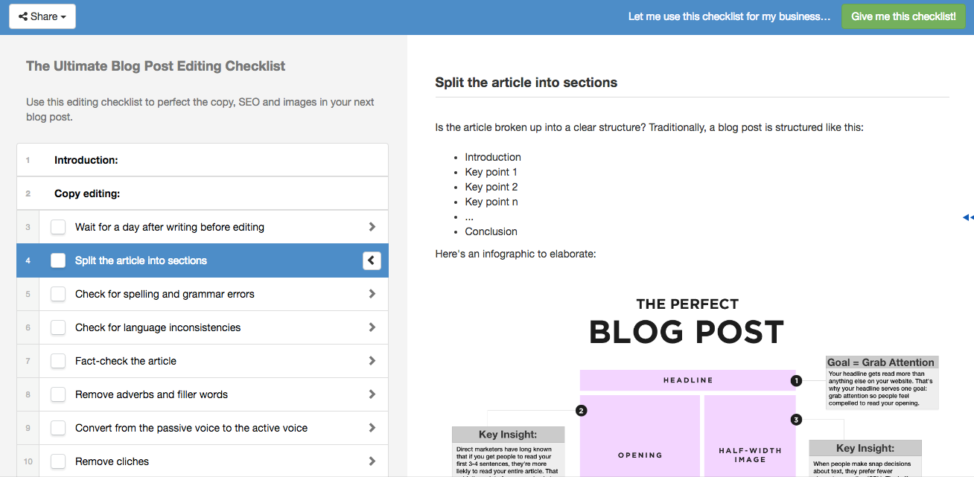Check the Wait for a day checkbox
Screen dimensions: 974x477
58,227
